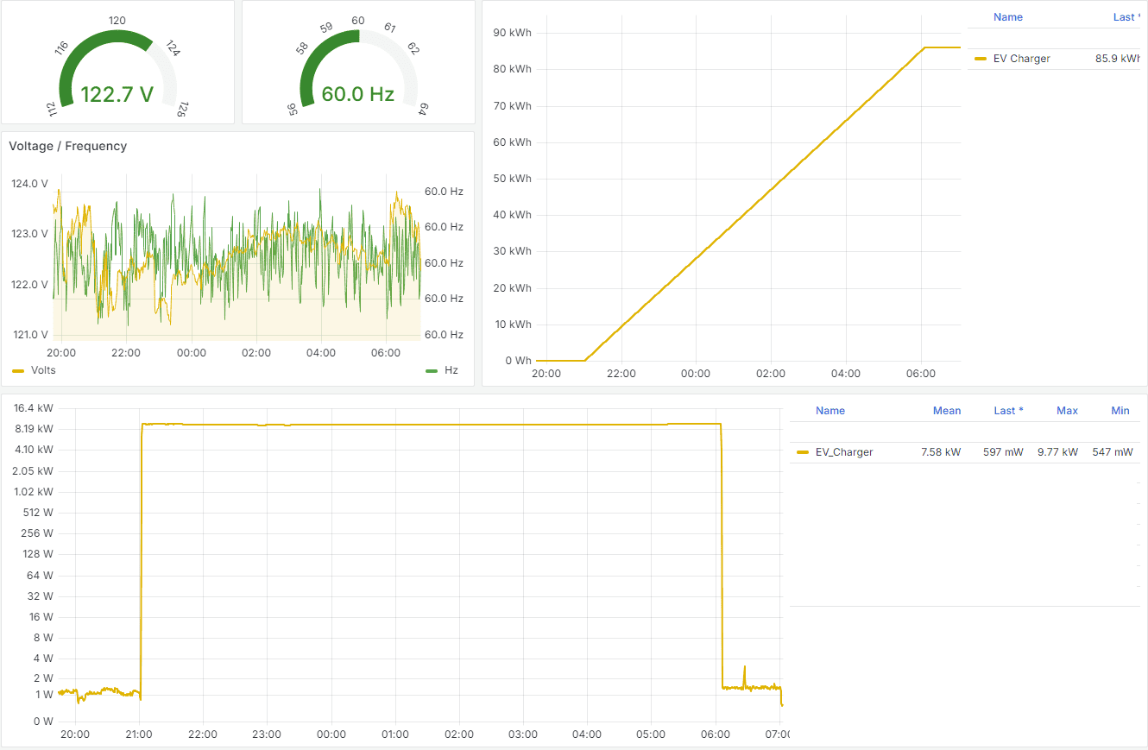Open the Voltage / Frequency panel title menu
The width and height of the screenshot is (1148, 750).
pyautogui.click(x=68, y=147)
